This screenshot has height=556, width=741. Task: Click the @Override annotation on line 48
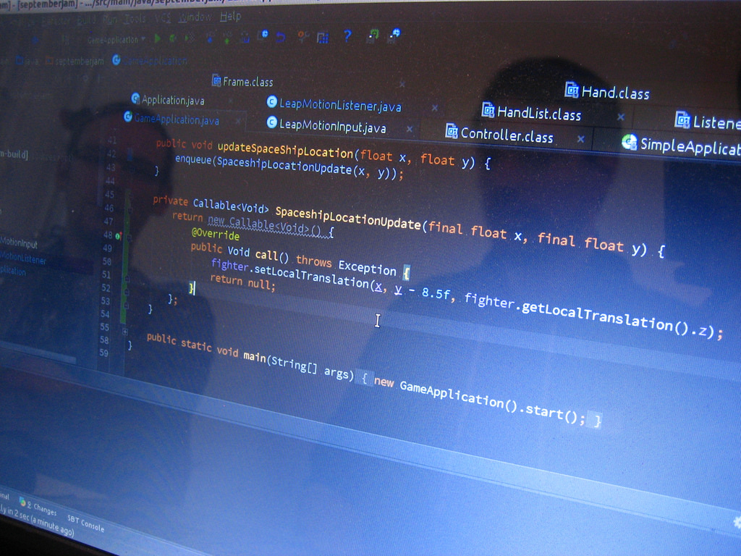(216, 234)
